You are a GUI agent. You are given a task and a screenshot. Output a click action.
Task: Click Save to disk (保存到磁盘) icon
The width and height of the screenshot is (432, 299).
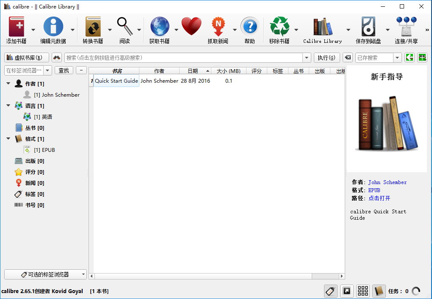[x=368, y=27]
